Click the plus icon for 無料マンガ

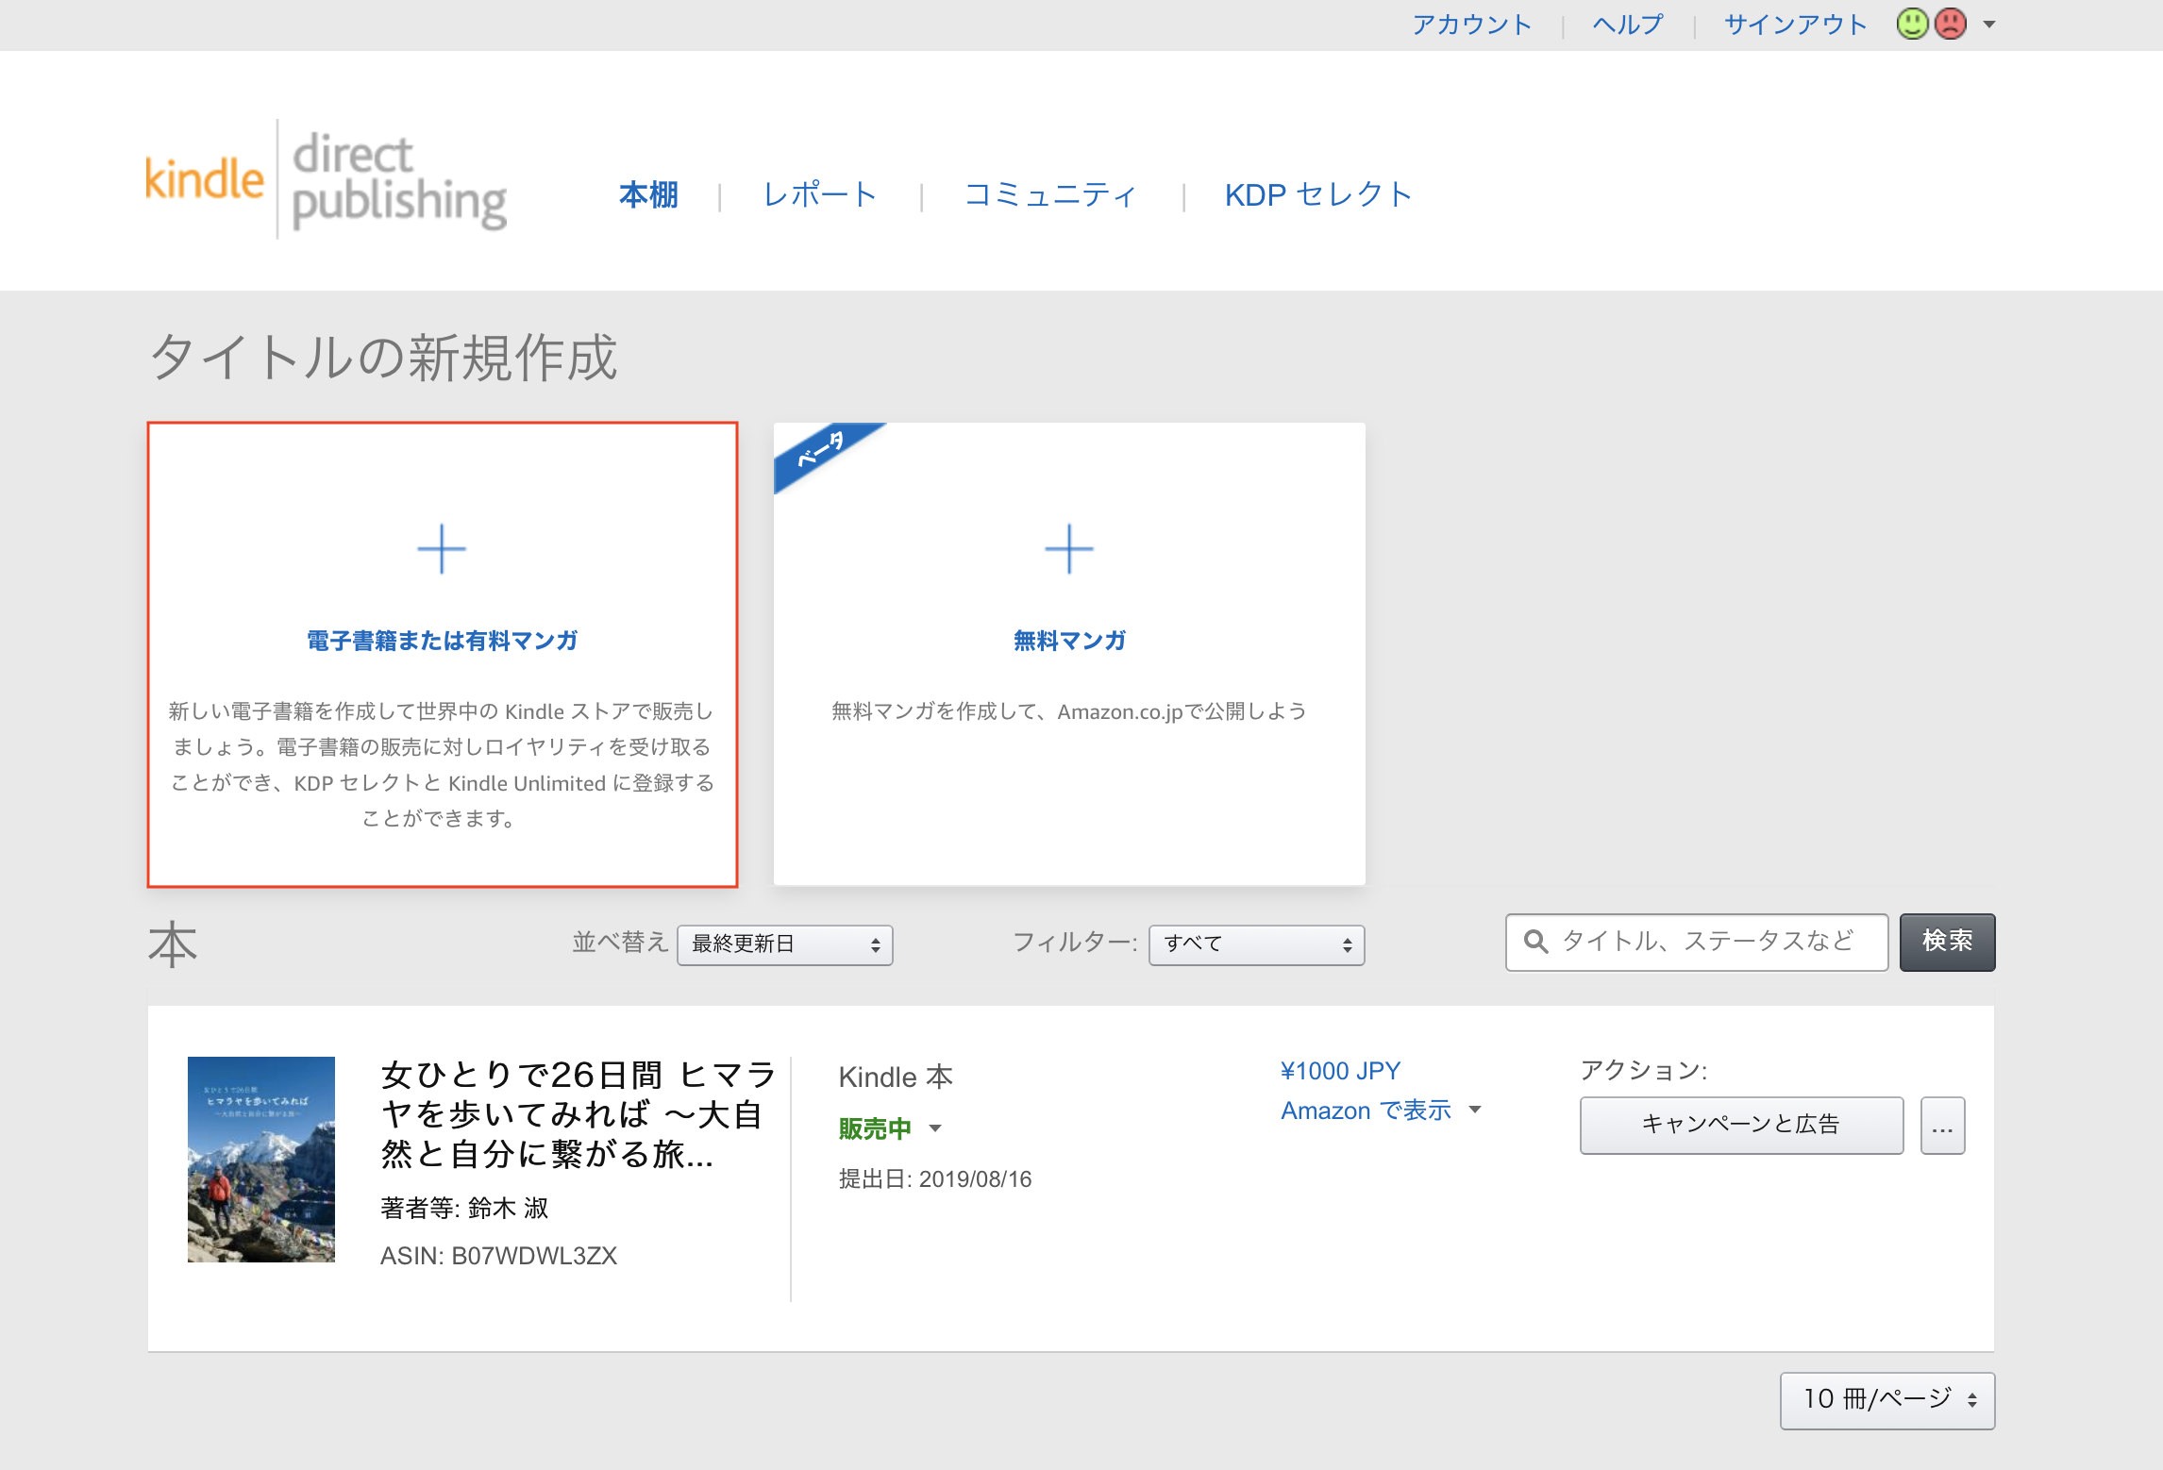pos(1069,549)
